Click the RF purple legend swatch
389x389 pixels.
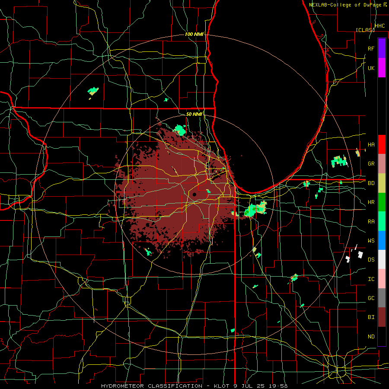pyautogui.click(x=382, y=48)
